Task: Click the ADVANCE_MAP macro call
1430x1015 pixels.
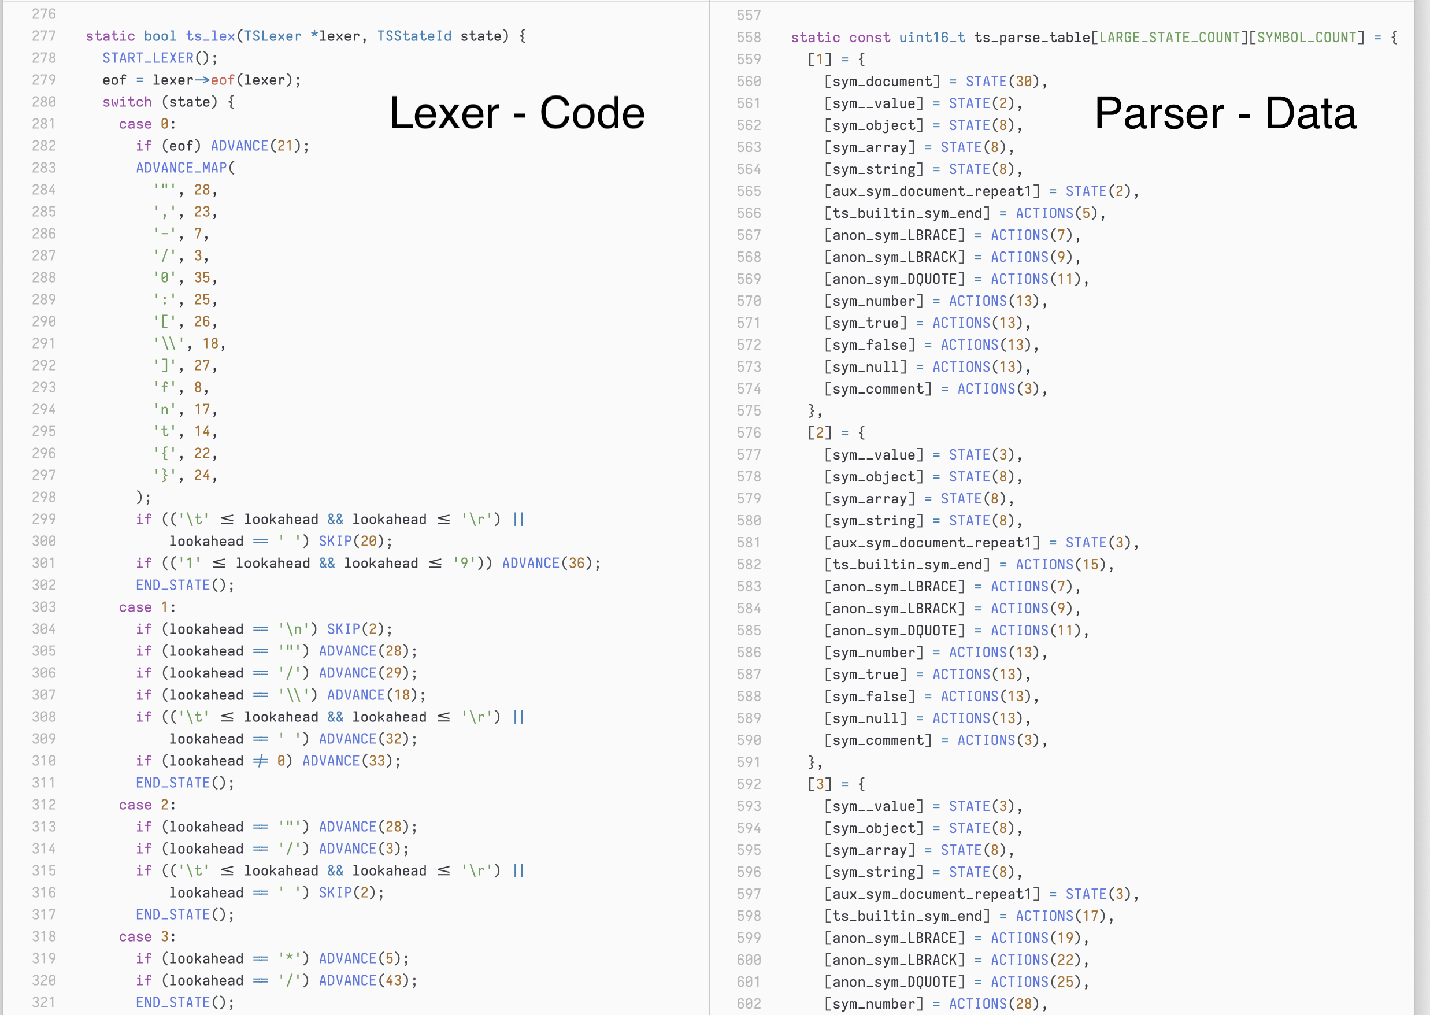Action: click(x=181, y=168)
